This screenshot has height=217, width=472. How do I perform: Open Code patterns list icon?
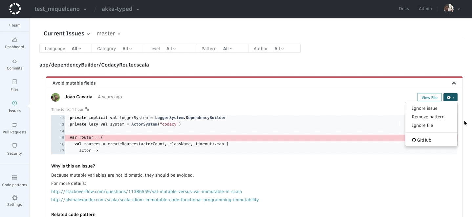14,178
